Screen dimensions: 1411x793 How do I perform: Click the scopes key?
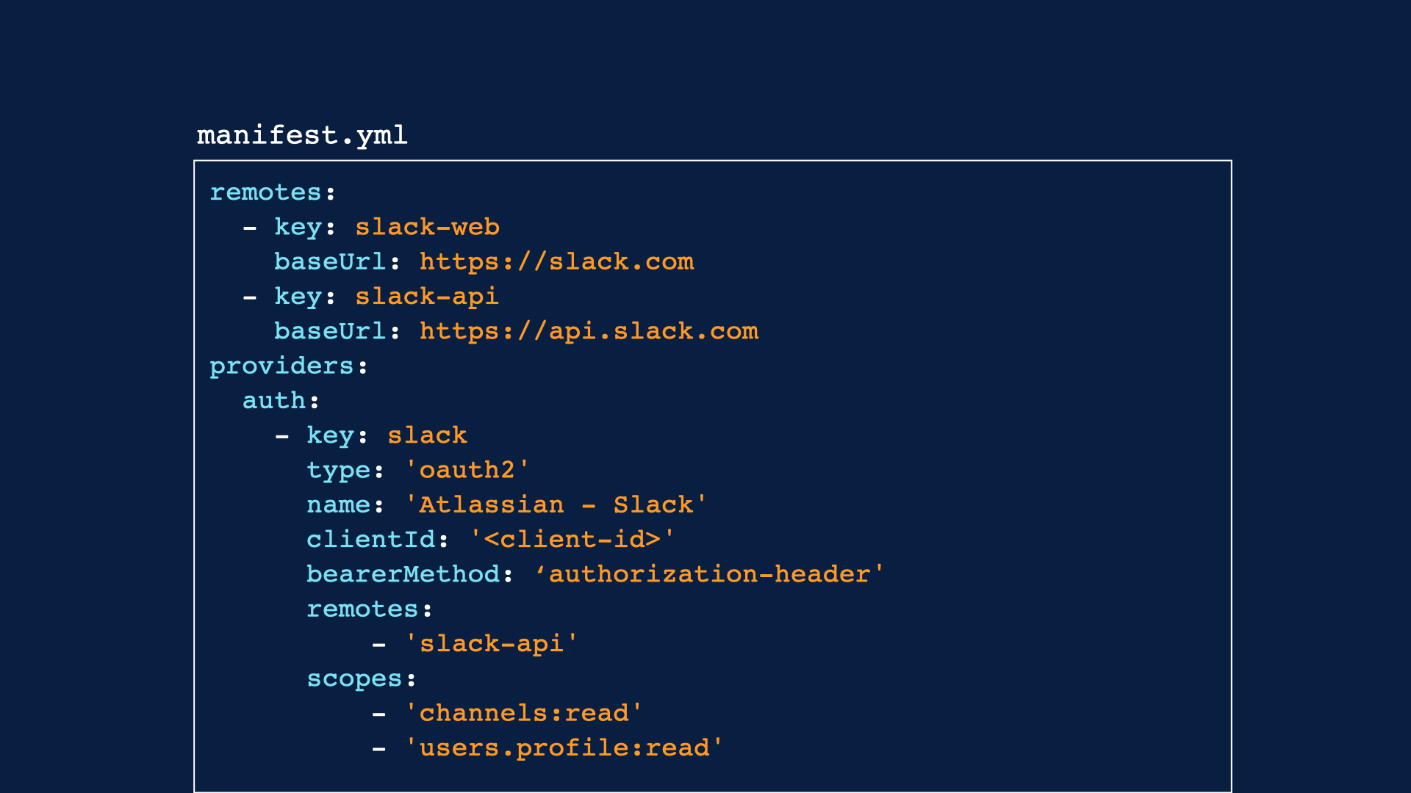[x=354, y=679]
